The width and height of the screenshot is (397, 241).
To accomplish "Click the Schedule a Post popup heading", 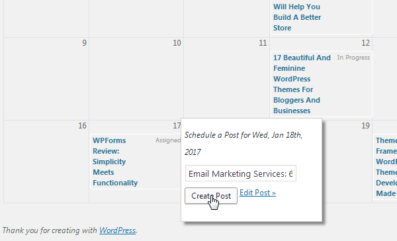I will pos(243,144).
